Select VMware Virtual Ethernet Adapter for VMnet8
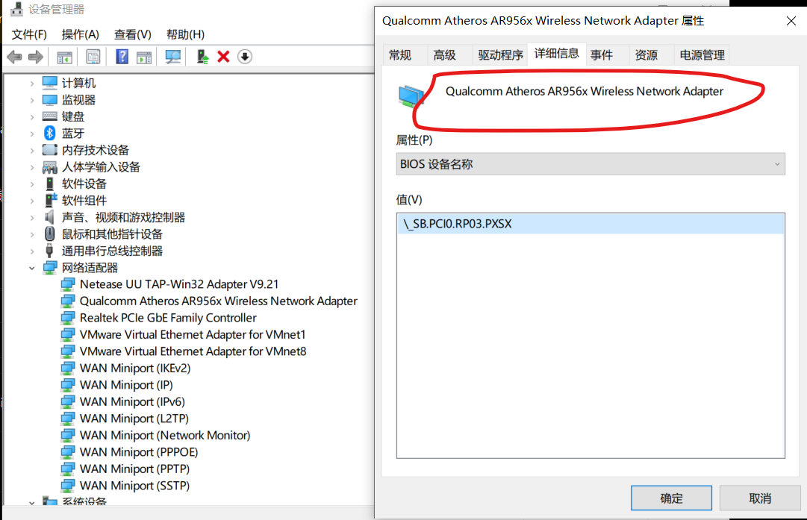This screenshot has width=807, height=520. (x=193, y=351)
